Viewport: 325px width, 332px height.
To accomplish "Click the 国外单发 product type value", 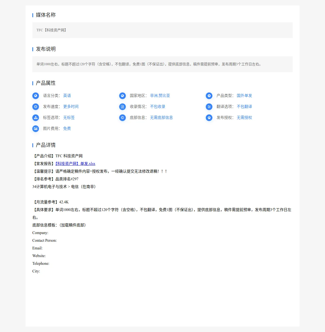I will click(x=244, y=95).
